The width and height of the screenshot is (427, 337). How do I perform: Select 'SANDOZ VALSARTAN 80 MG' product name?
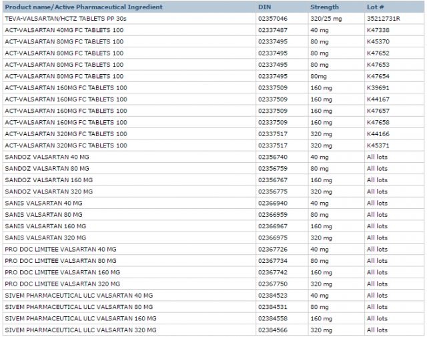click(x=47, y=168)
